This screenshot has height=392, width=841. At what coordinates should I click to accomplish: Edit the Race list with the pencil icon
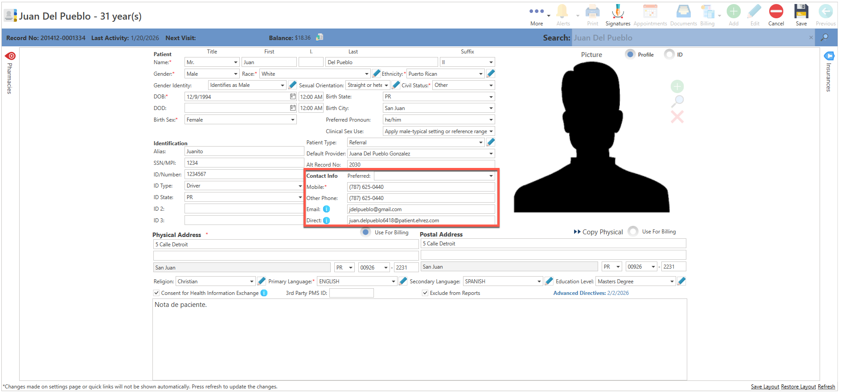coord(376,73)
